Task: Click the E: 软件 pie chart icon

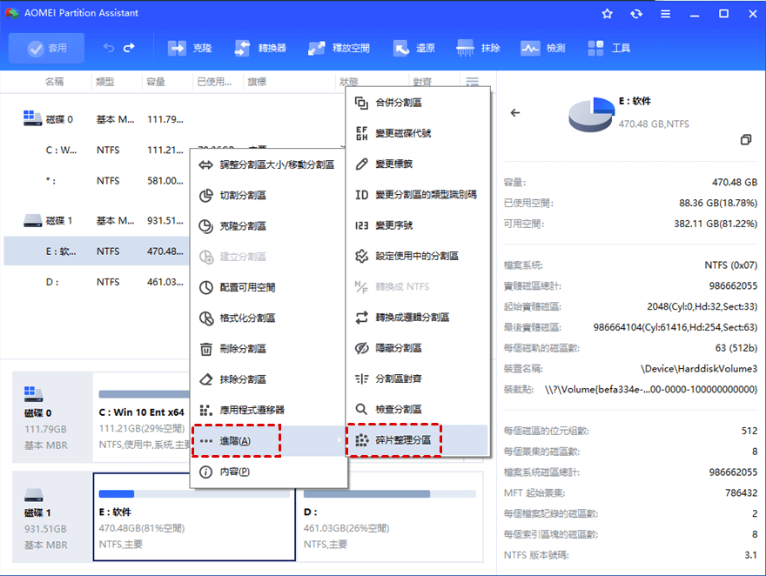Action: point(591,114)
